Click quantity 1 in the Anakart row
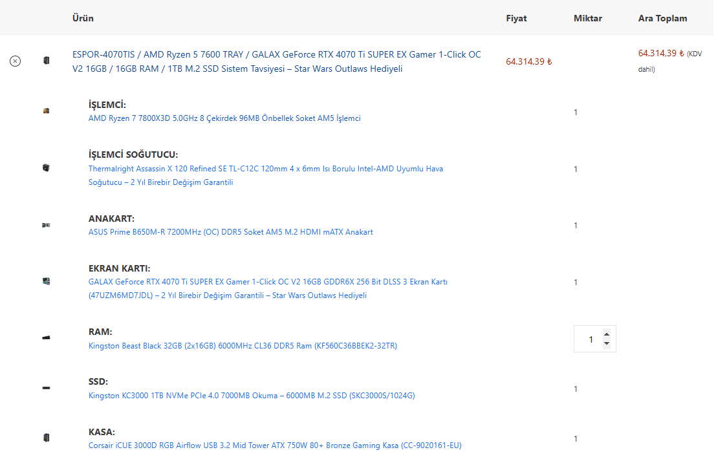Viewport: 716px width, 461px height. (x=576, y=226)
